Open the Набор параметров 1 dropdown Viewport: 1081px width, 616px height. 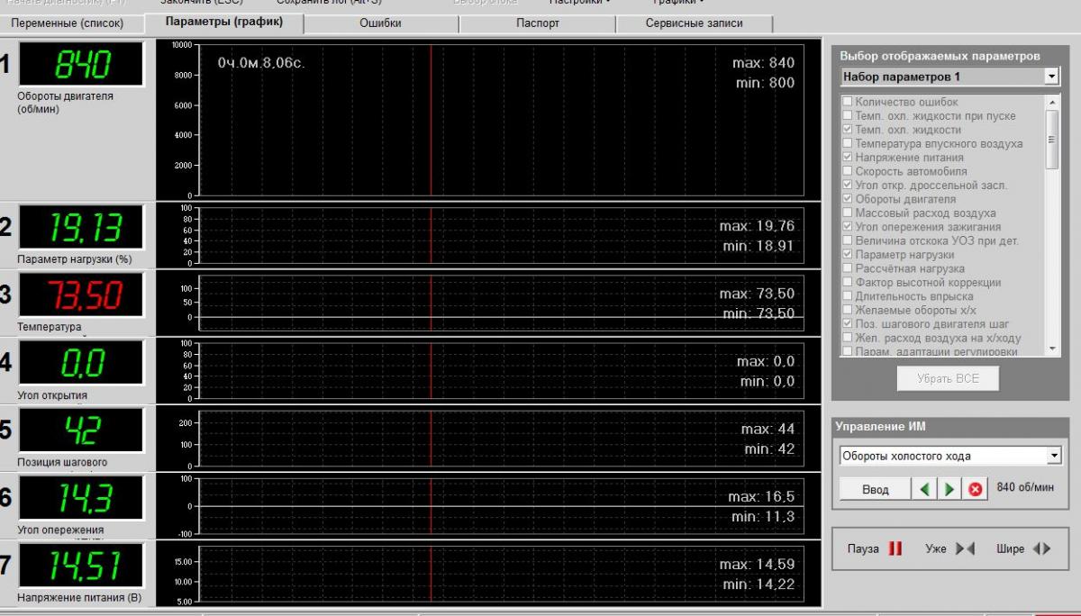pyautogui.click(x=1052, y=77)
